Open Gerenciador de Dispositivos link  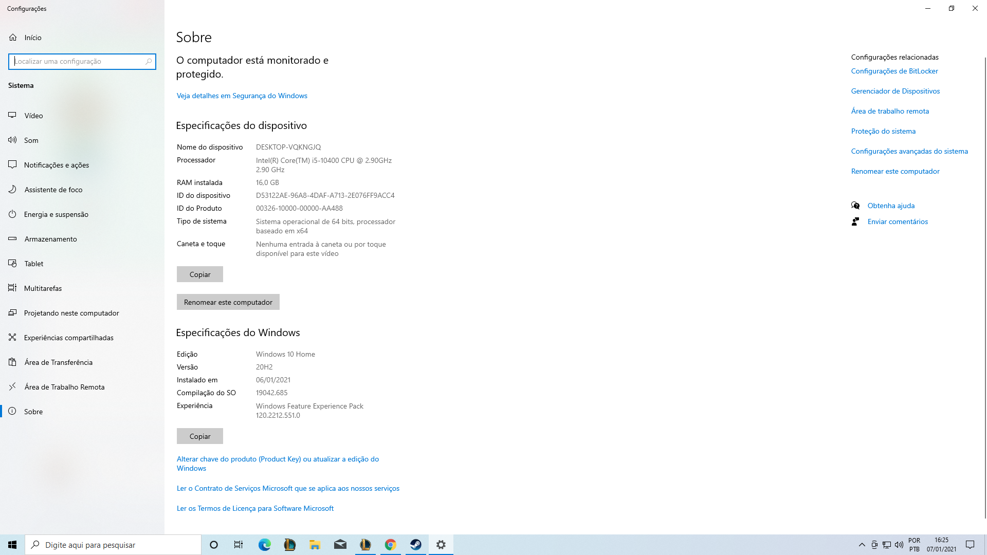pyautogui.click(x=895, y=91)
